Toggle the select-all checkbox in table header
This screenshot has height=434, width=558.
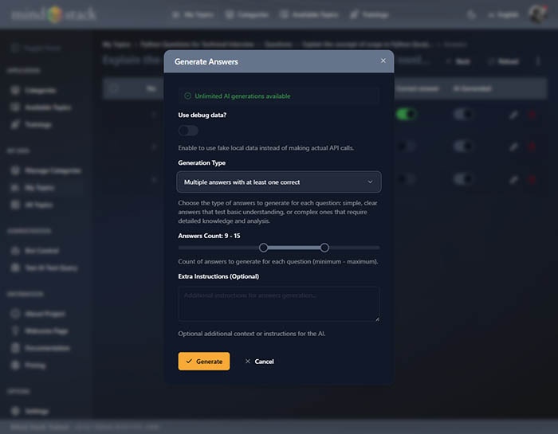click(114, 88)
